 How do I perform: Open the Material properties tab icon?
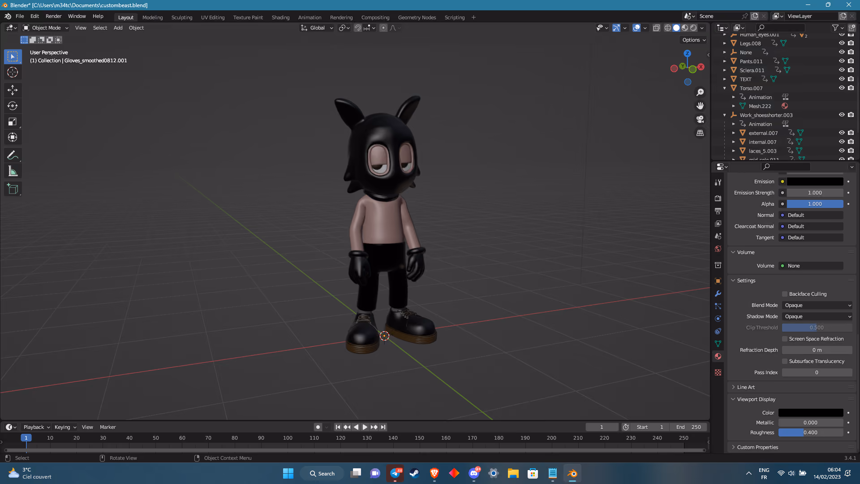click(x=718, y=356)
